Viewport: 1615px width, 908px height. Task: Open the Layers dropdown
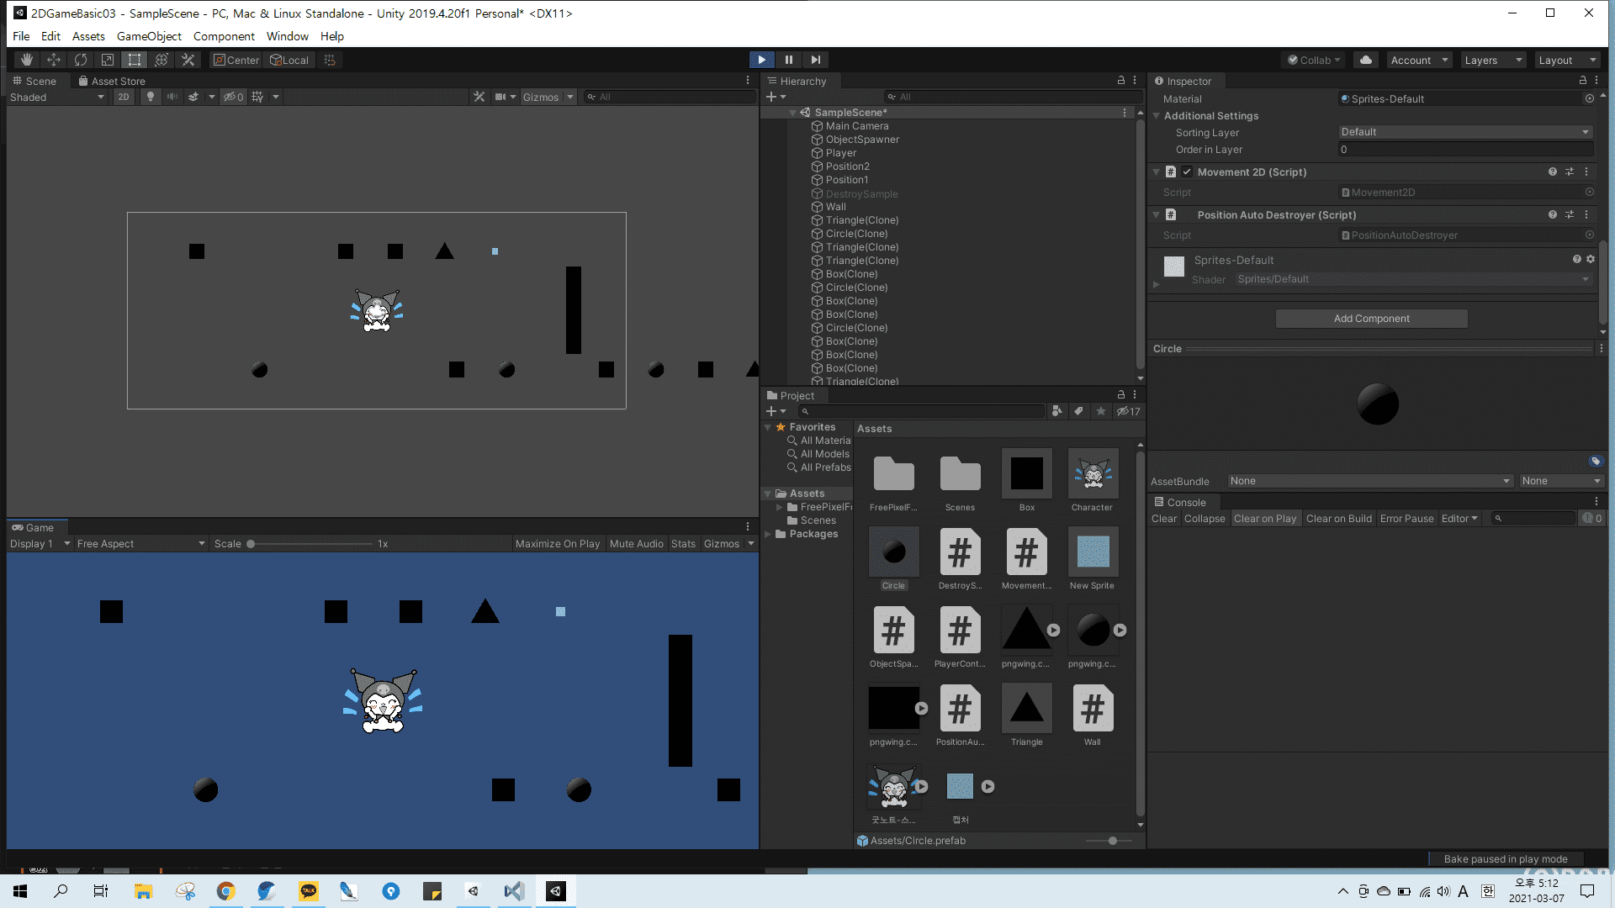[1493, 60]
